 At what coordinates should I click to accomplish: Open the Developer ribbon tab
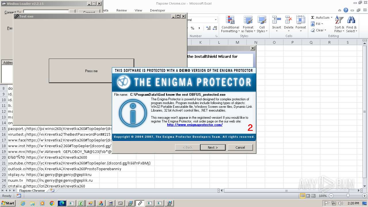pos(158,10)
